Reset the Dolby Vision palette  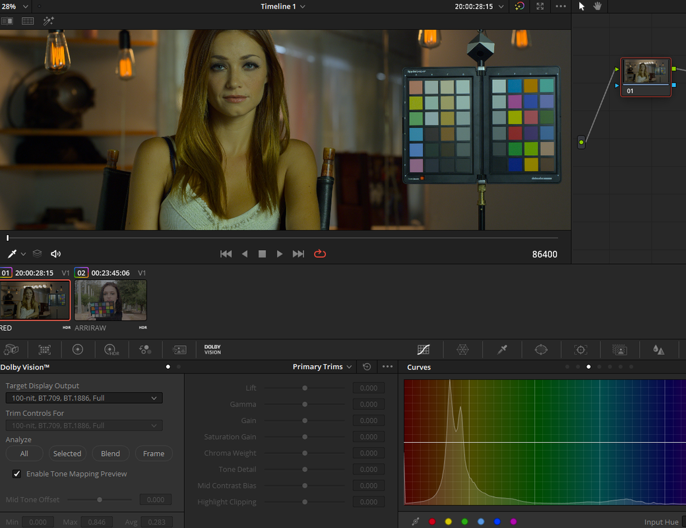coord(367,367)
